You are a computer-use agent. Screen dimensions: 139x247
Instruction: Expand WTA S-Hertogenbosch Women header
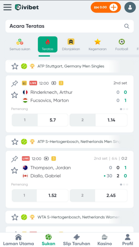[x=69, y=217]
